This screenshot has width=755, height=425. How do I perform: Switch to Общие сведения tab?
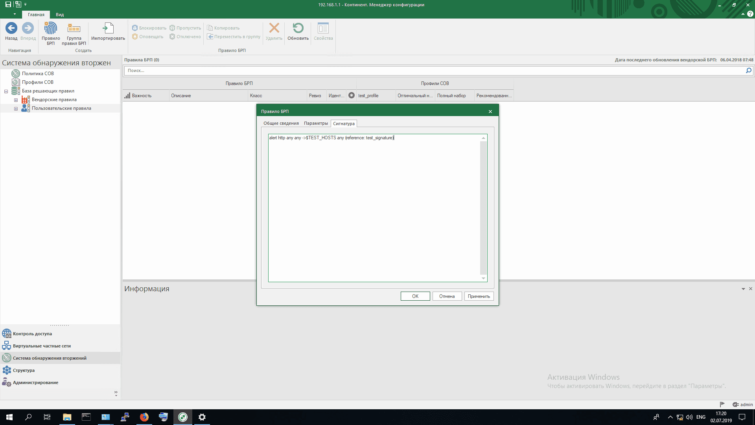coord(281,124)
